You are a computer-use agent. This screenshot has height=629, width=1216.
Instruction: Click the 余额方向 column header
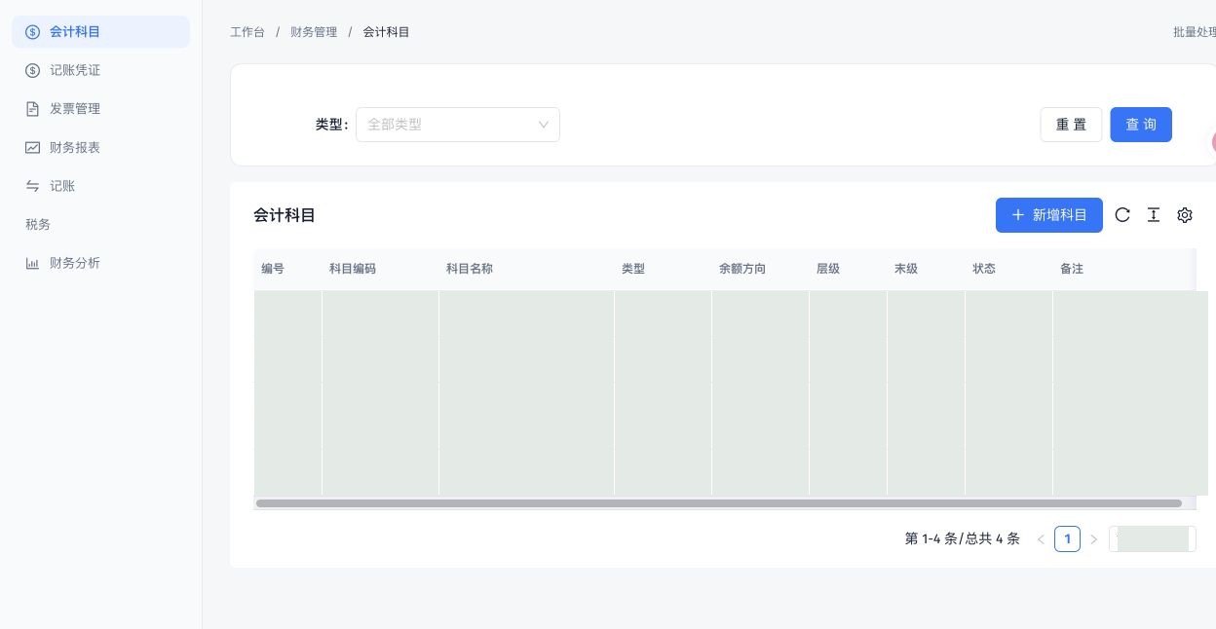(760, 269)
